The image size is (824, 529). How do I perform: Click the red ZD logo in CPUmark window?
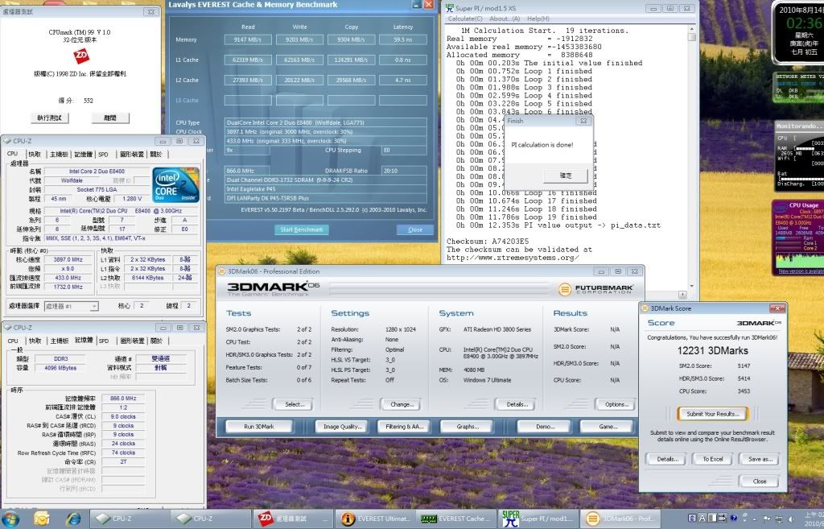coord(80,56)
